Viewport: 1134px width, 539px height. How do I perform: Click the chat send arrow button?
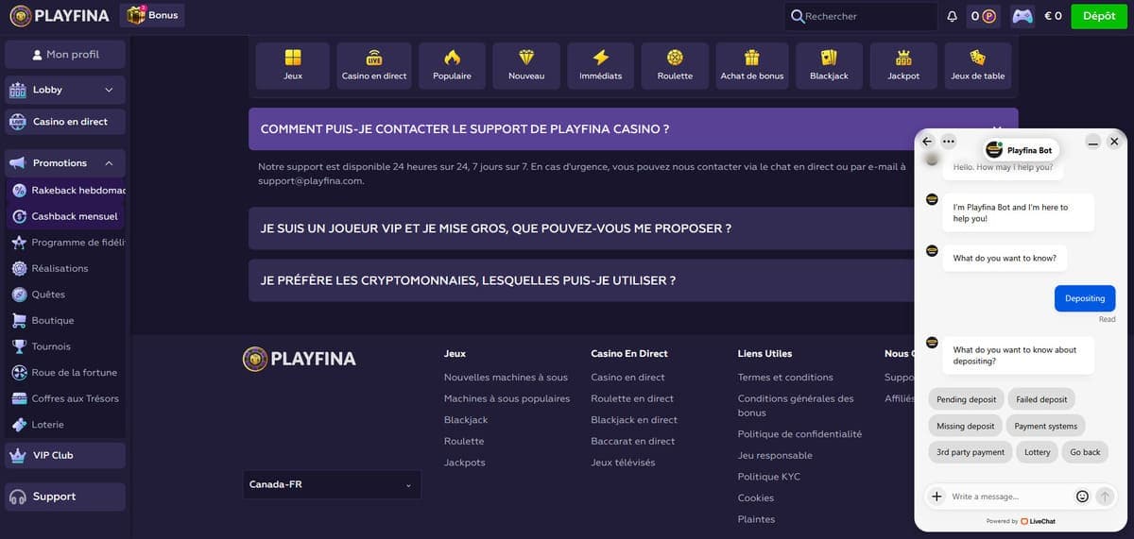click(x=1105, y=496)
